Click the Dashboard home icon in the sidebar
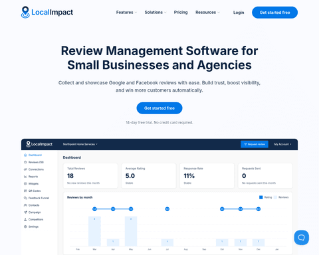Image resolution: width=319 pixels, height=255 pixels. click(25, 155)
